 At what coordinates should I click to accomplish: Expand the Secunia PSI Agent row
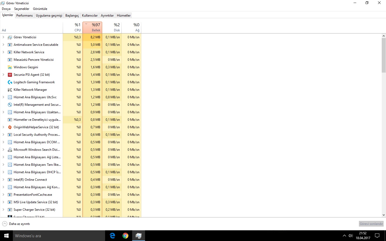[x=3, y=75]
